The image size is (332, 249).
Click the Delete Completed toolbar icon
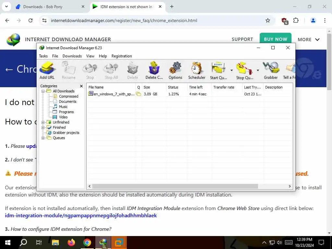154,70
